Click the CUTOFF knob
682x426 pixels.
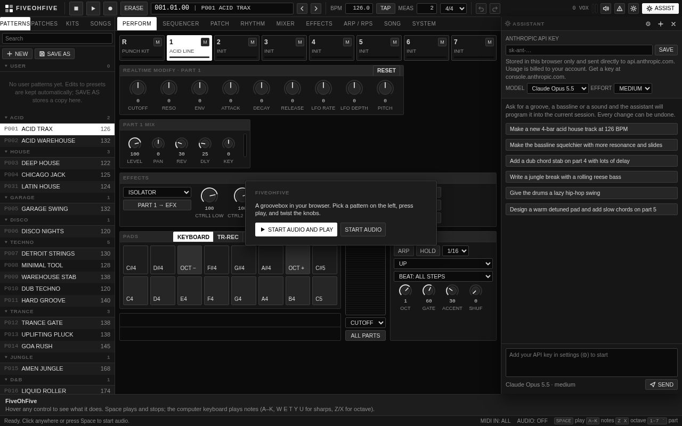(x=138, y=88)
